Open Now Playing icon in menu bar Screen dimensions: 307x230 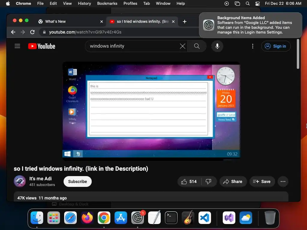coord(227,4)
